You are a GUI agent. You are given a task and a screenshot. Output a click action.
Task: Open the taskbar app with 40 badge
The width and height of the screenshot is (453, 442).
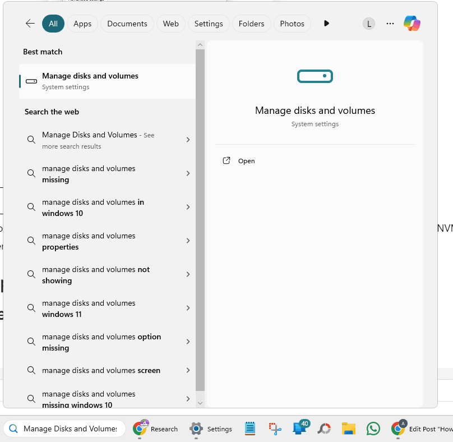click(x=301, y=427)
